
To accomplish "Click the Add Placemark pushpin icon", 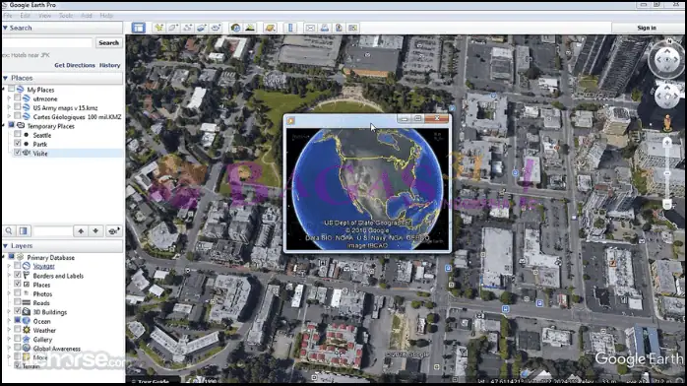I will (158, 28).
